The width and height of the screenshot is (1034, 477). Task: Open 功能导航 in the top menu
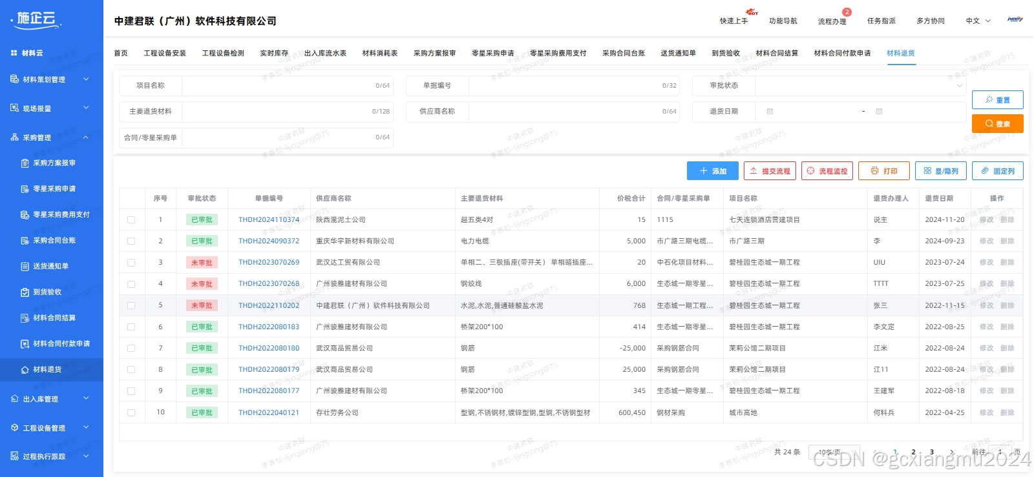pyautogui.click(x=783, y=21)
